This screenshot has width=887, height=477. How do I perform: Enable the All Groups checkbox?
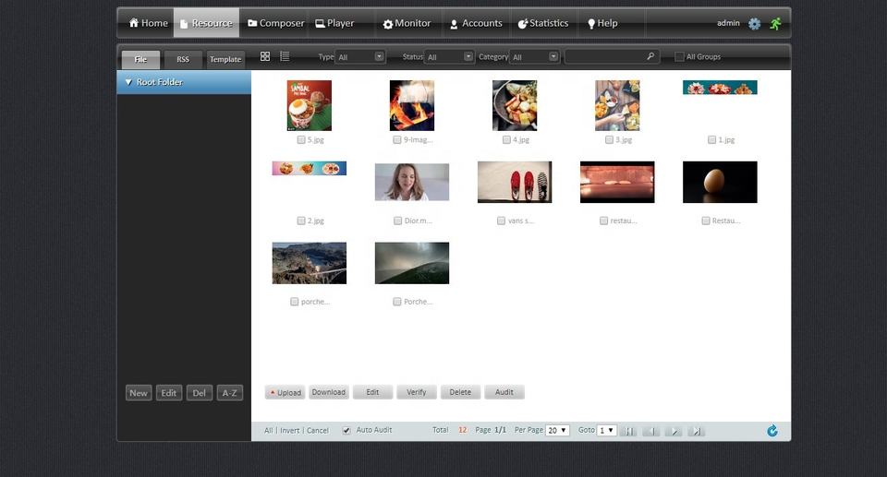[x=679, y=57]
